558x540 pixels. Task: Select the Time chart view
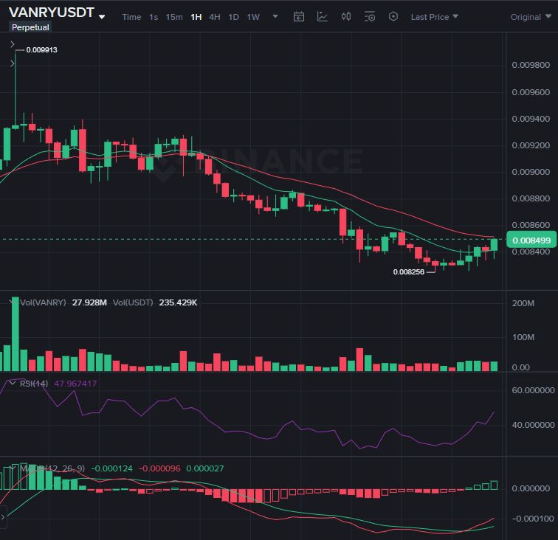point(131,17)
